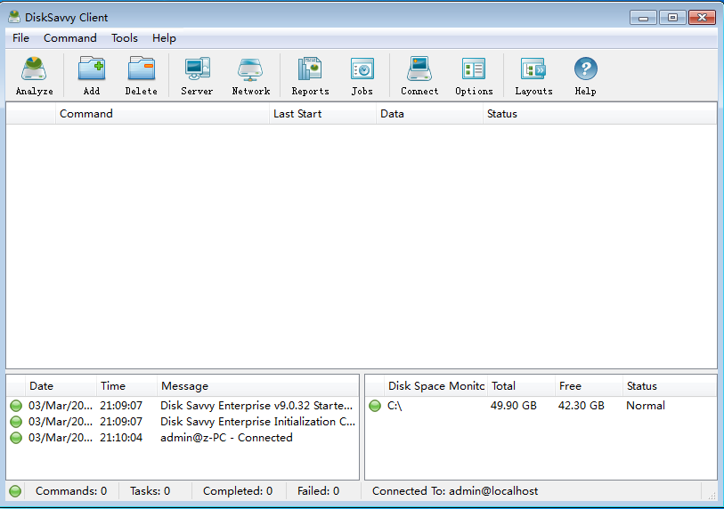Click green status icon beside 'Disk Savvy Enterprise v9.0.32'
724x509 pixels.
point(16,406)
